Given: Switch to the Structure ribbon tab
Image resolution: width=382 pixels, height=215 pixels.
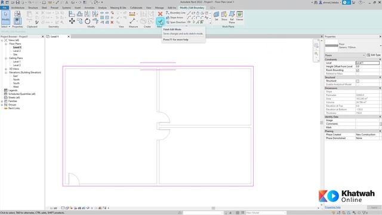Looking at the screenshot, I should tap(33, 8).
